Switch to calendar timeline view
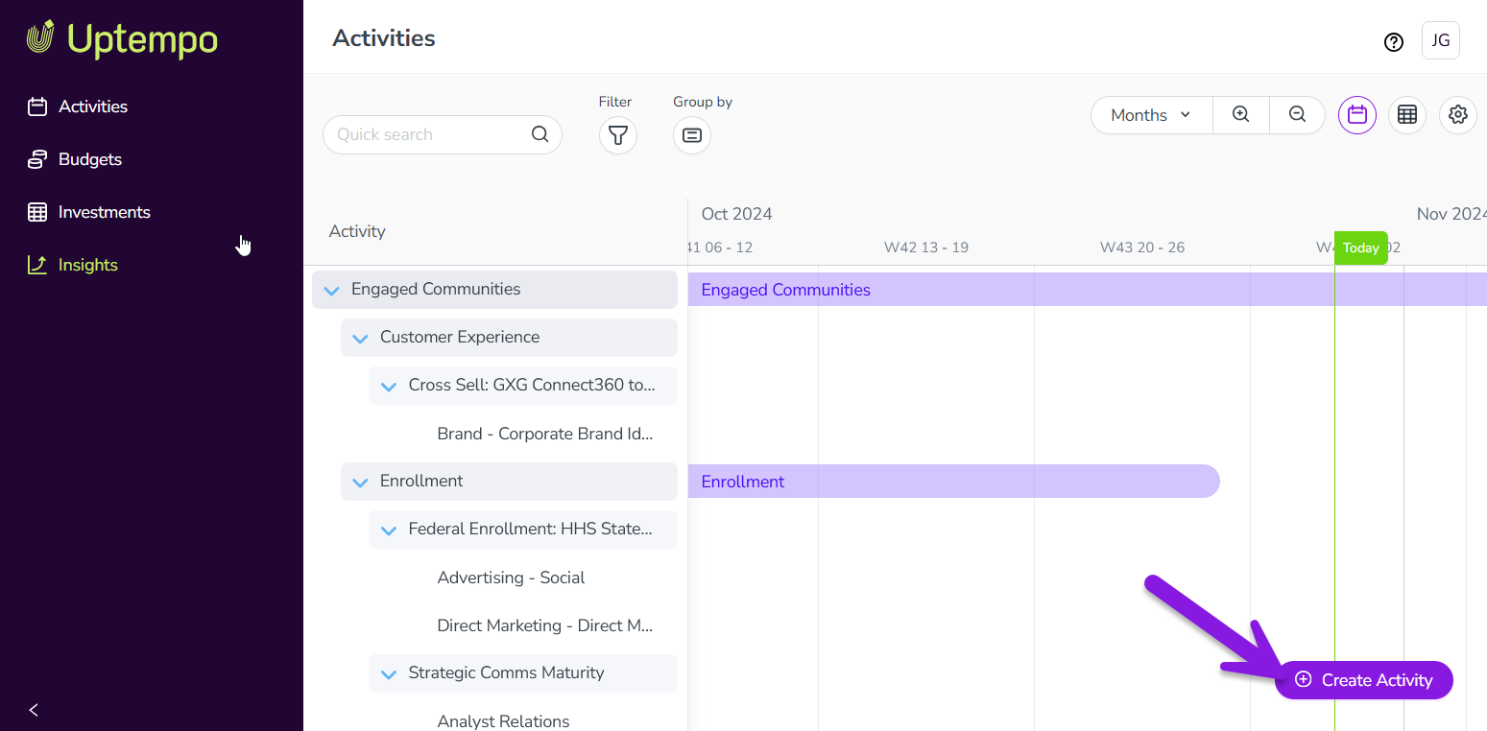The height and width of the screenshot is (731, 1487). (x=1357, y=115)
